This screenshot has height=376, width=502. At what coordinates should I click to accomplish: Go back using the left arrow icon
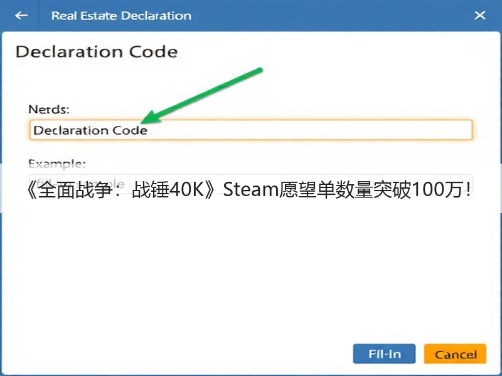pos(21,15)
